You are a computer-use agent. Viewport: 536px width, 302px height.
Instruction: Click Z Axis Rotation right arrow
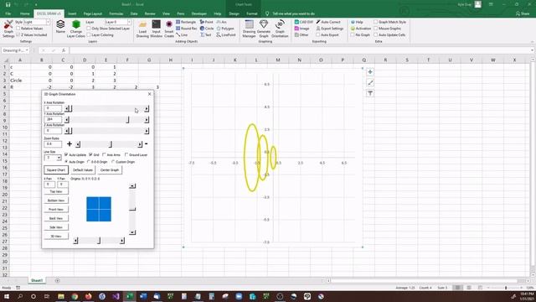[x=147, y=131]
